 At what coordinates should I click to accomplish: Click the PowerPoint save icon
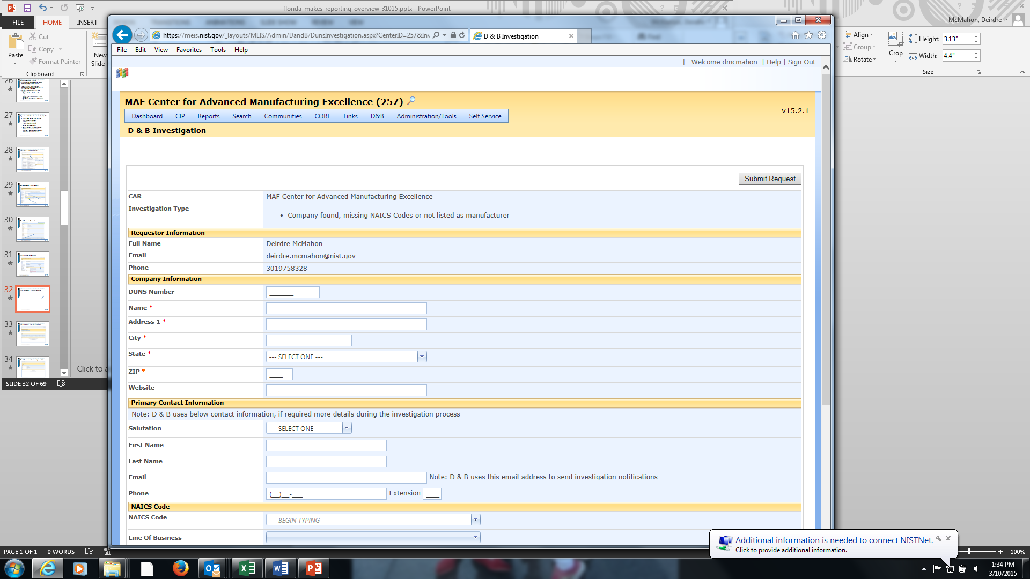click(x=27, y=8)
